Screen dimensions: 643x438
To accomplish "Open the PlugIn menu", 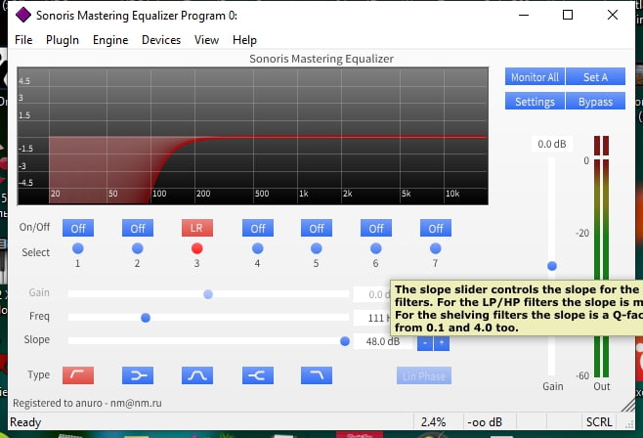I will (x=63, y=40).
